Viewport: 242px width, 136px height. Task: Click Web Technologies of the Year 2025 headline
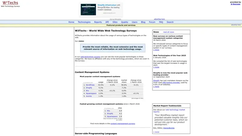[x=169, y=56]
